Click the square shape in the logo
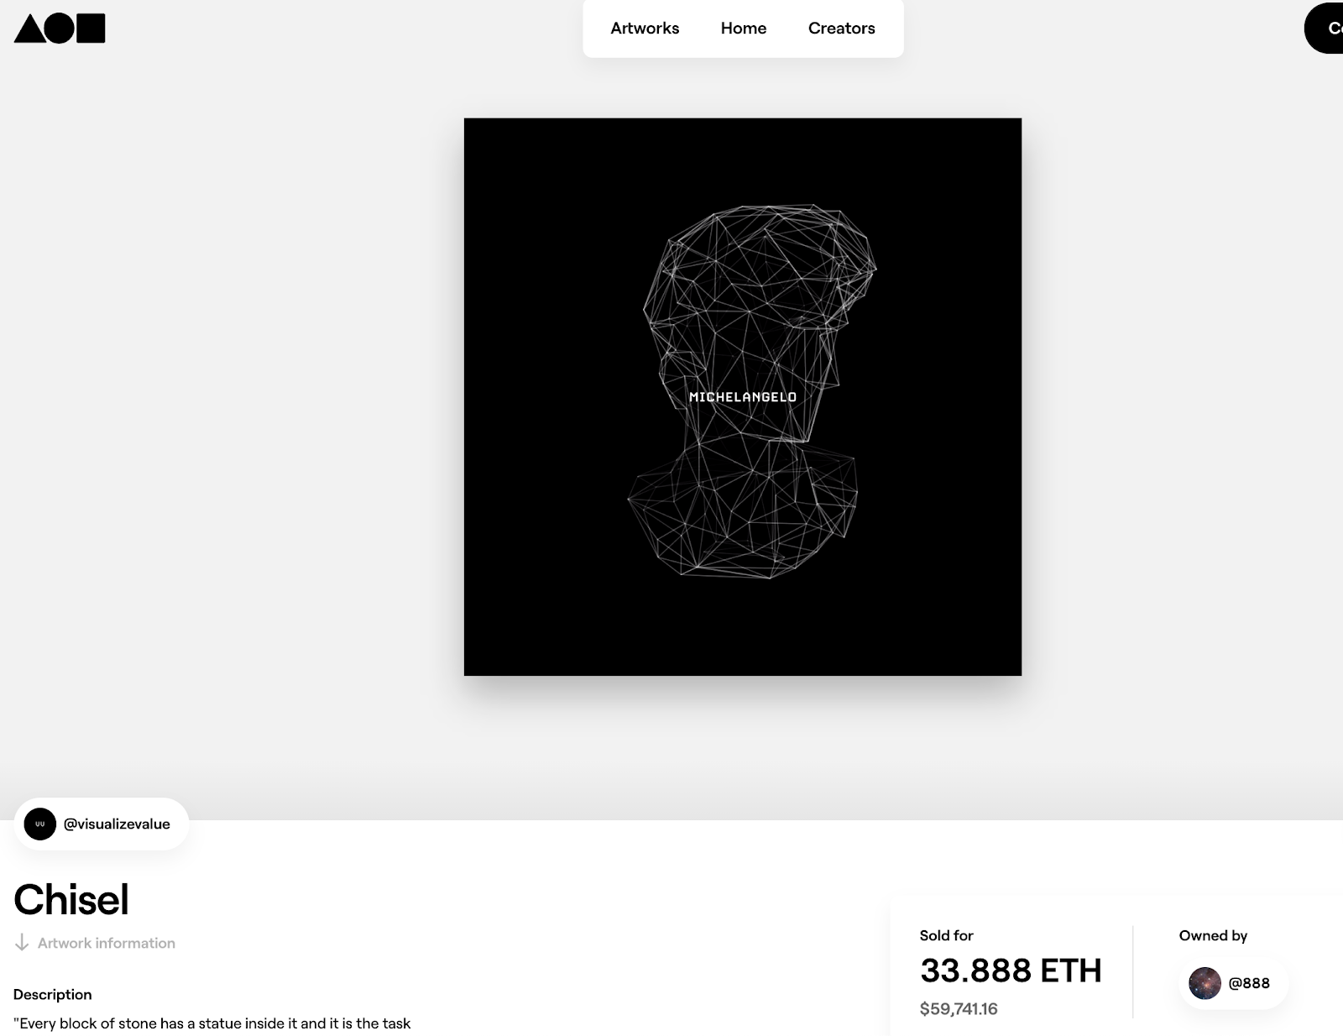This screenshot has width=1343, height=1036. pyautogui.click(x=91, y=29)
